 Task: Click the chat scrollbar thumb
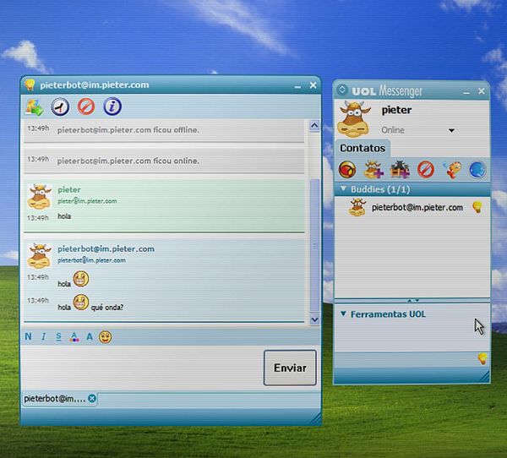[314, 245]
